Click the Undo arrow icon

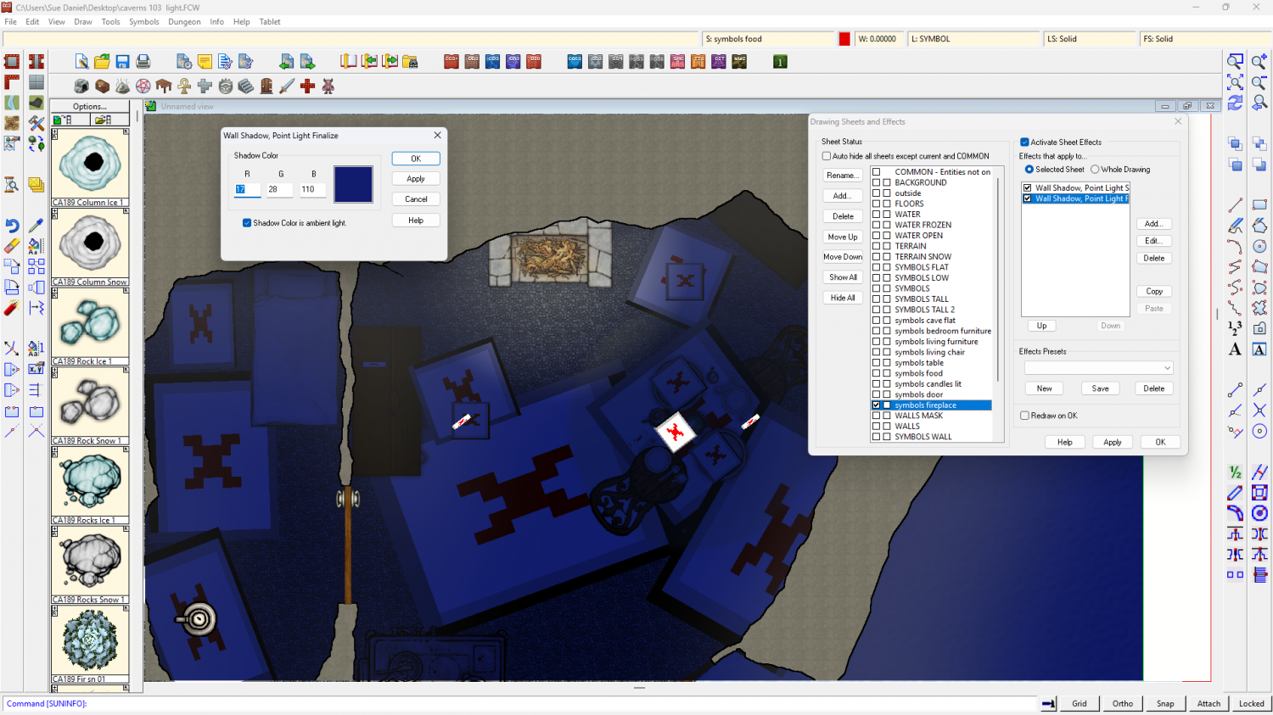pos(12,226)
